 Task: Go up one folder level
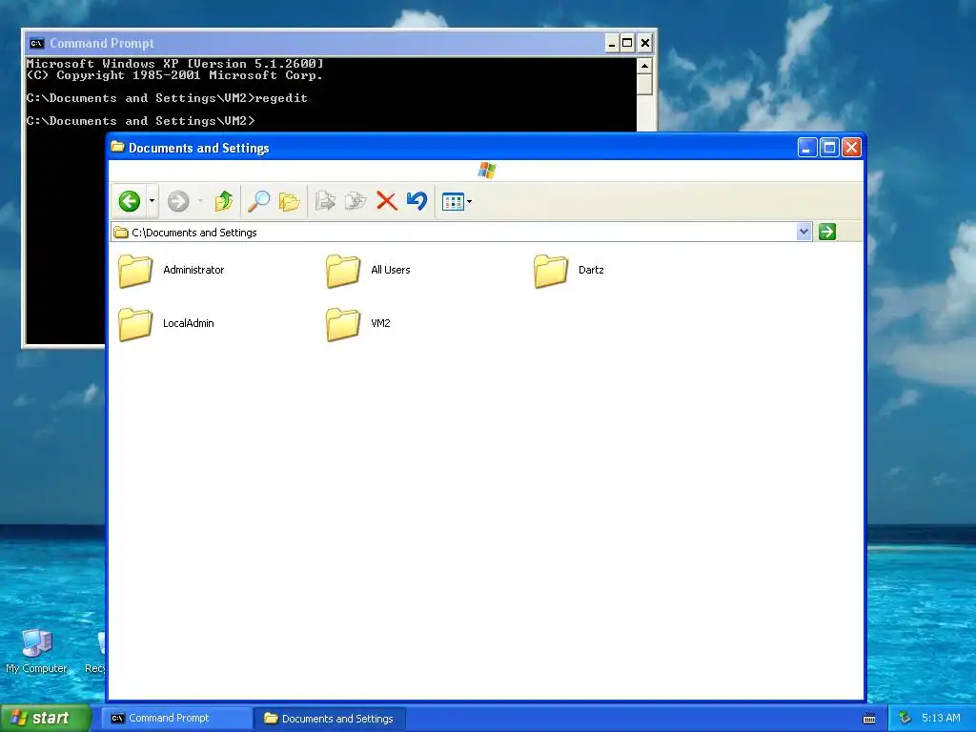click(223, 201)
